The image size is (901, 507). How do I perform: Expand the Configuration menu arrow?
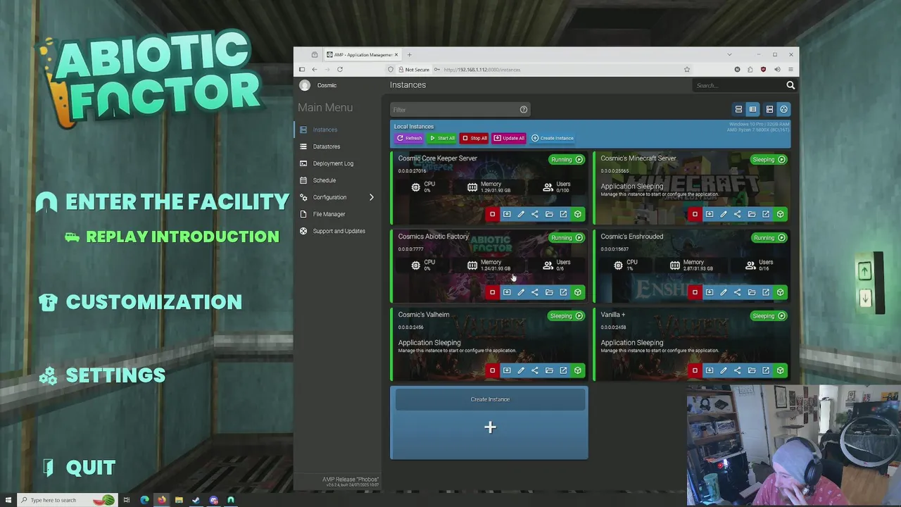coord(372,197)
